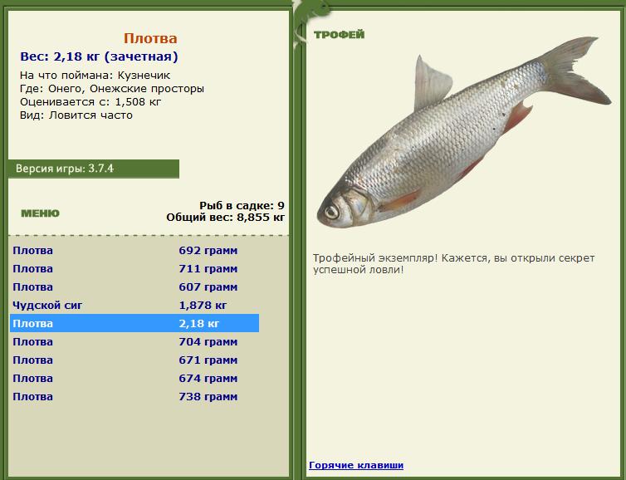Click the highlighted Плотва 2,18 кг row

click(134, 323)
